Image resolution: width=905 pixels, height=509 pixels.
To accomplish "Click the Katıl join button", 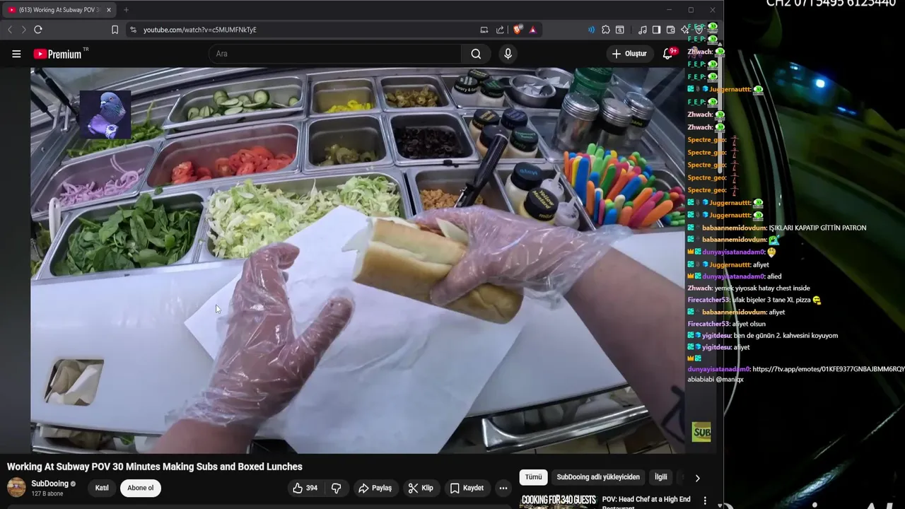I will [x=102, y=488].
